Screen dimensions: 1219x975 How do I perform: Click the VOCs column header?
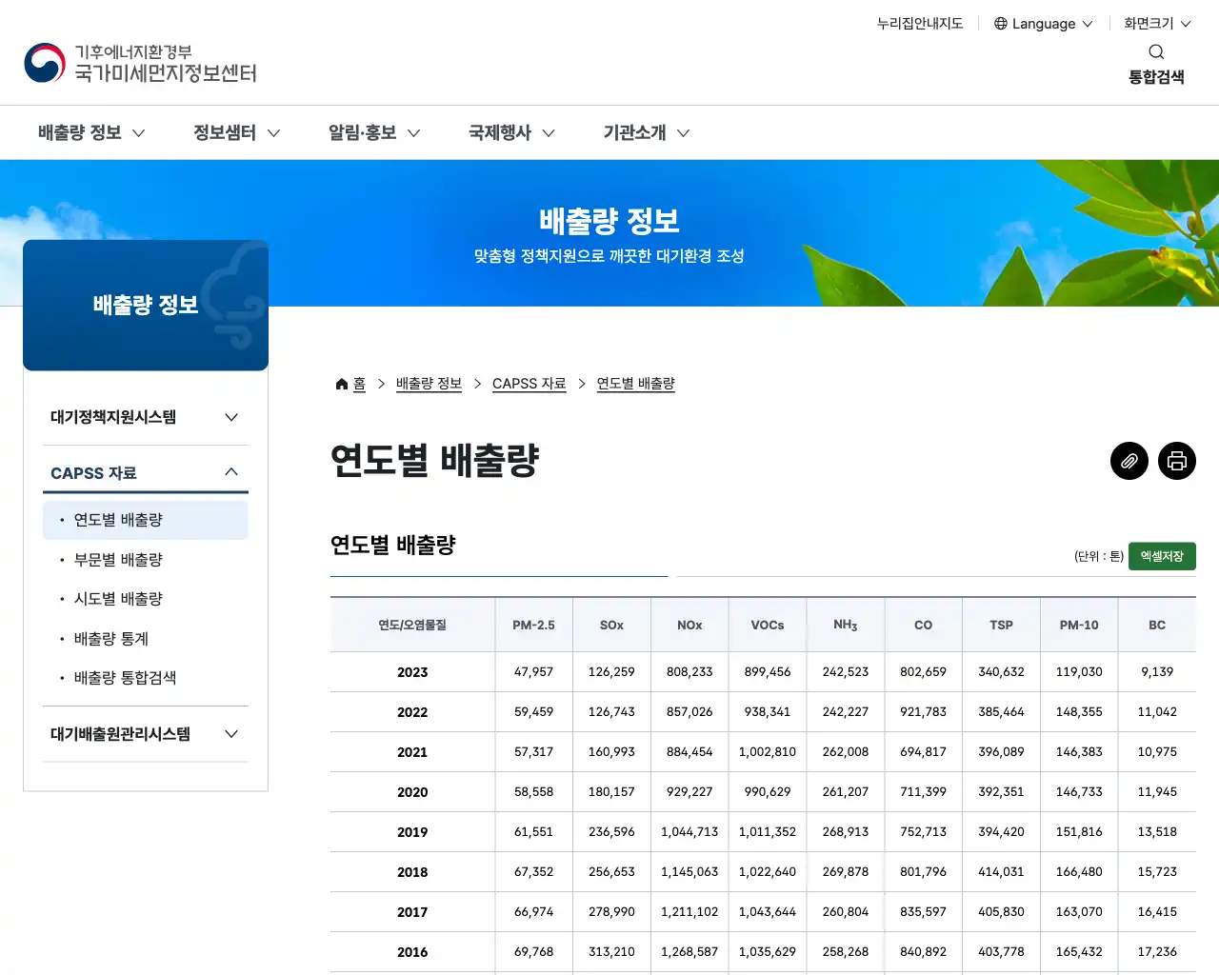click(x=768, y=626)
